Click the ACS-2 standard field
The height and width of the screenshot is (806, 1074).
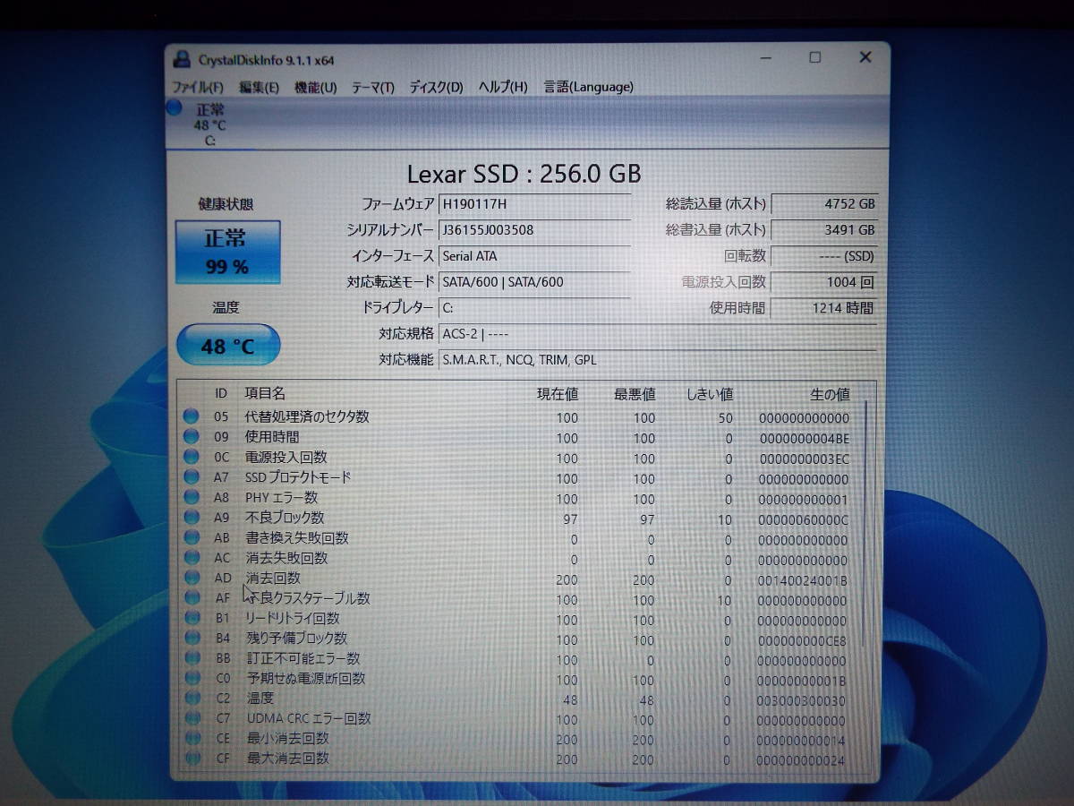pyautogui.click(x=658, y=334)
